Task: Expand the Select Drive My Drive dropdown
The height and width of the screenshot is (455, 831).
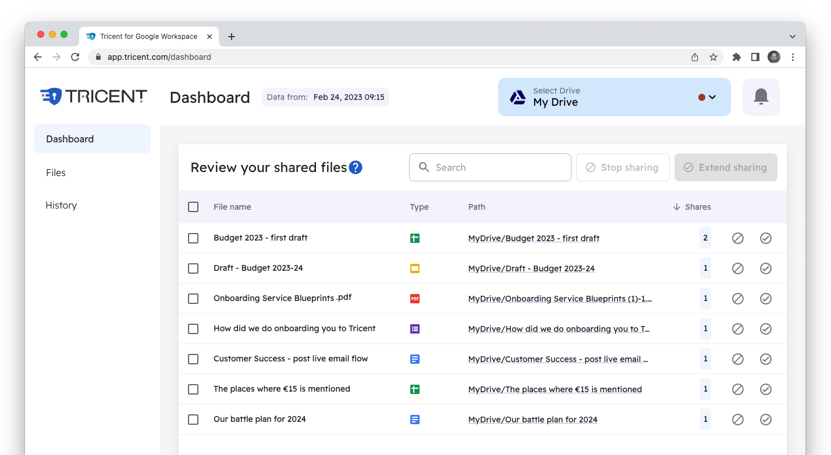Action: coord(614,97)
